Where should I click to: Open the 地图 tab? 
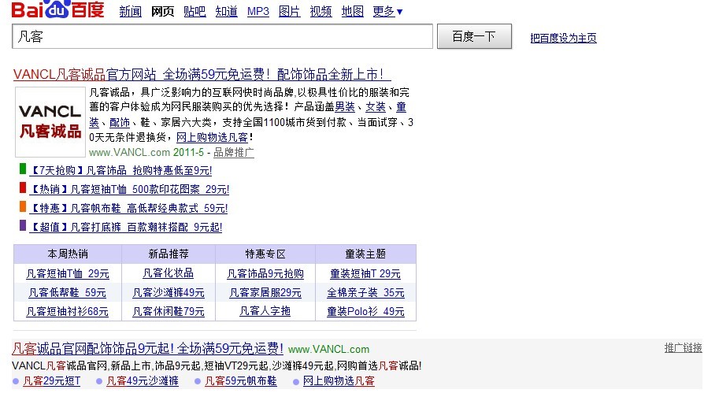(353, 11)
